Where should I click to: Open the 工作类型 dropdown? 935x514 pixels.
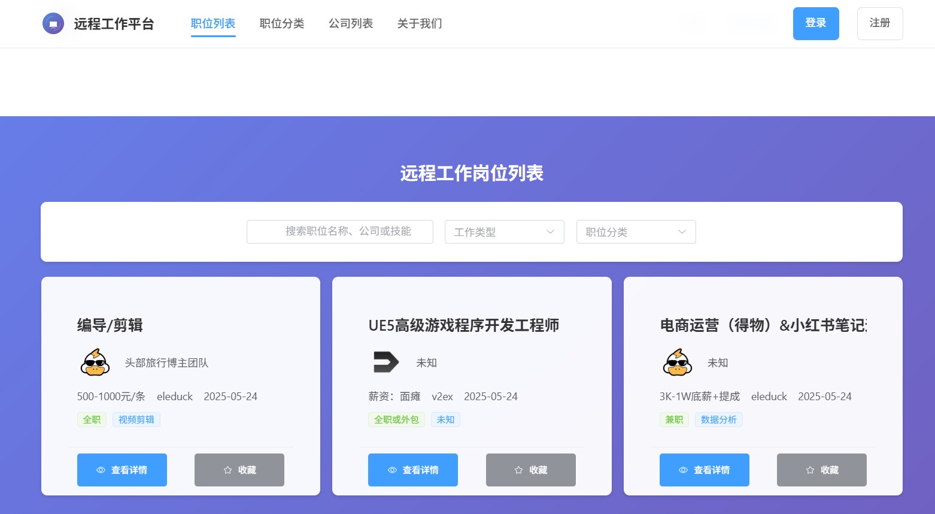[505, 232]
